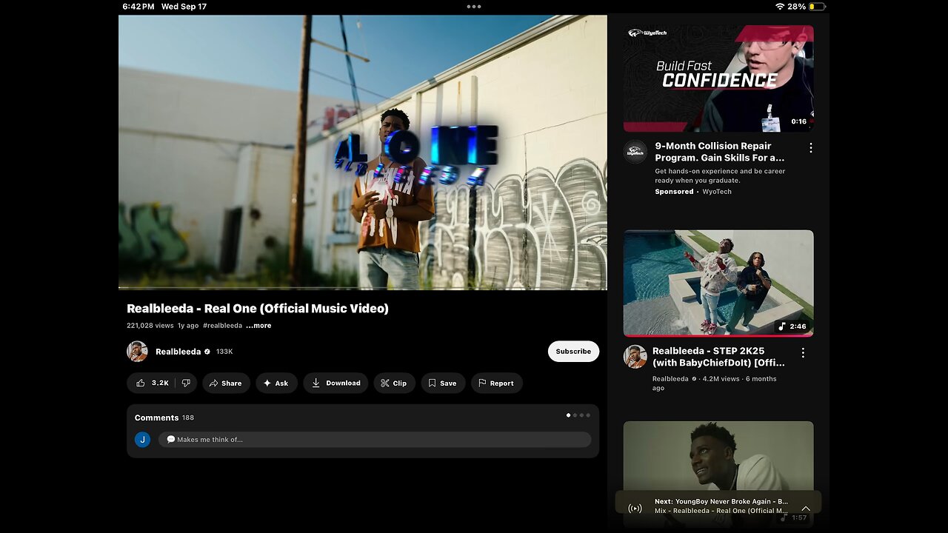Check the battery indicator icon
The height and width of the screenshot is (533, 948).
click(817, 7)
